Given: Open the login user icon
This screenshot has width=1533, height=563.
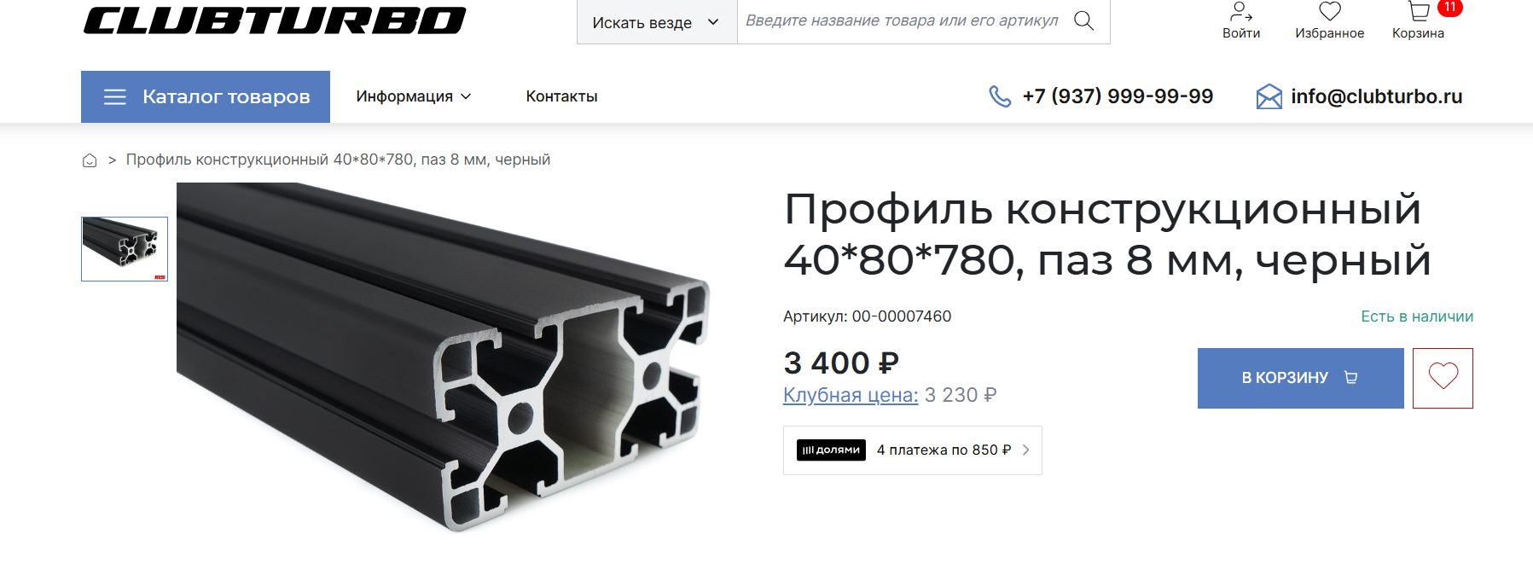Looking at the screenshot, I should point(1240,12).
